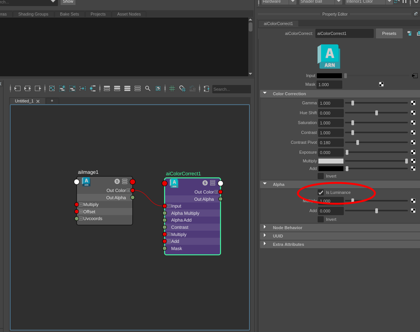
Task: Select the magnifier zoom icon in toolbar
Action: [x=148, y=88]
